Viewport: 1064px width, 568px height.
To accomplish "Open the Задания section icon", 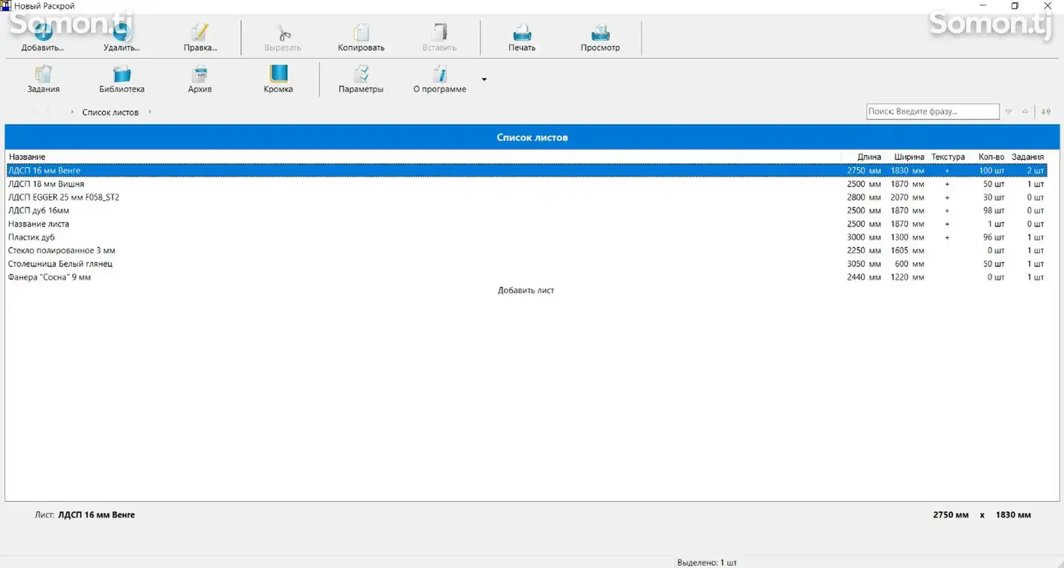I will [x=43, y=74].
